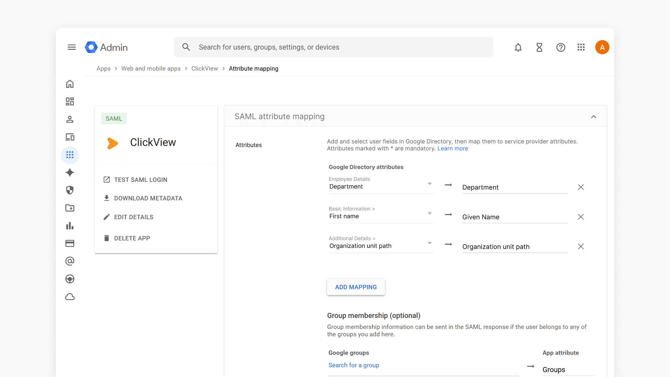Image resolution: width=670 pixels, height=377 pixels.
Task: Click Test SAML Login
Action: [x=135, y=180]
